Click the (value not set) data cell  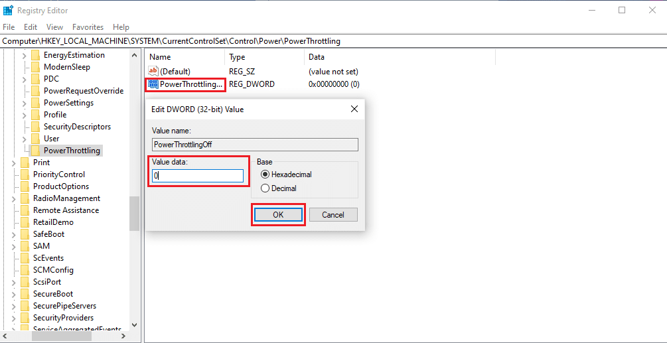(x=333, y=72)
